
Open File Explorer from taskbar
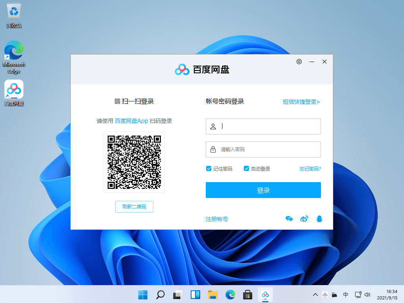[x=213, y=295]
